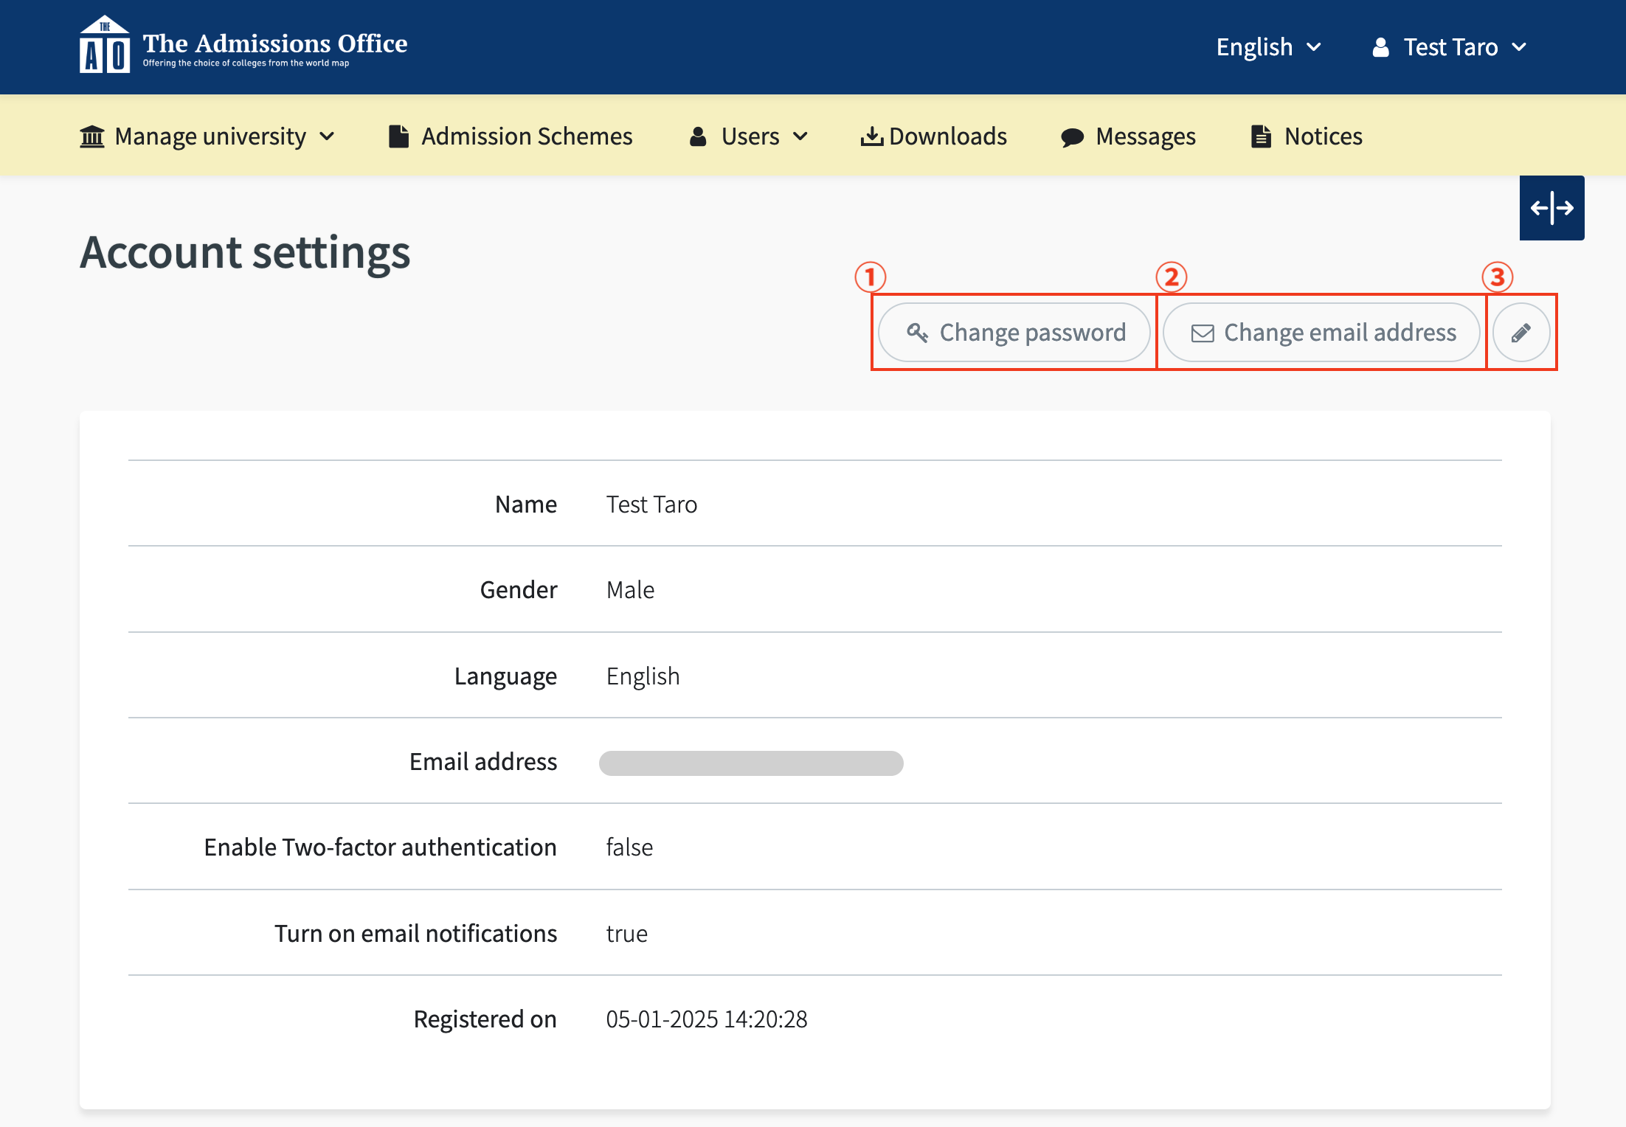Click the page width expand arrows icon

pos(1551,208)
